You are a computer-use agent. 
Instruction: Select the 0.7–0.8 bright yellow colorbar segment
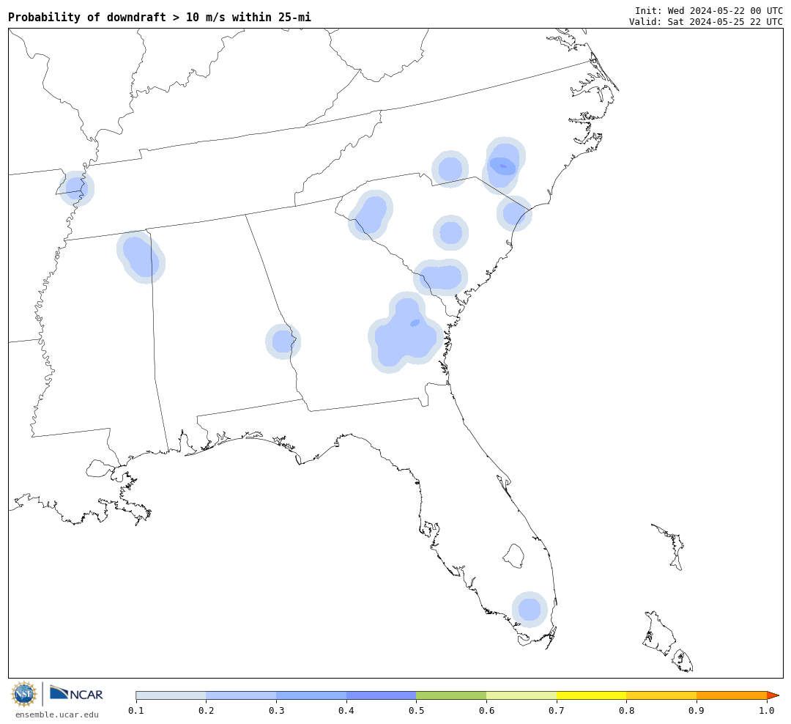point(591,695)
